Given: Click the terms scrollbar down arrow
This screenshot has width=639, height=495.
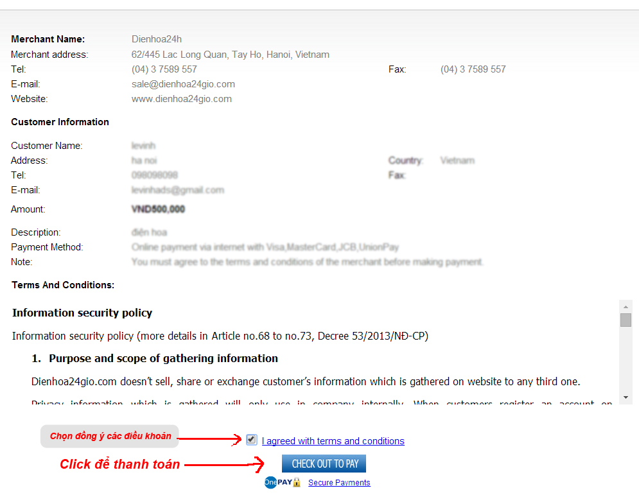Looking at the screenshot, I should point(626,397).
